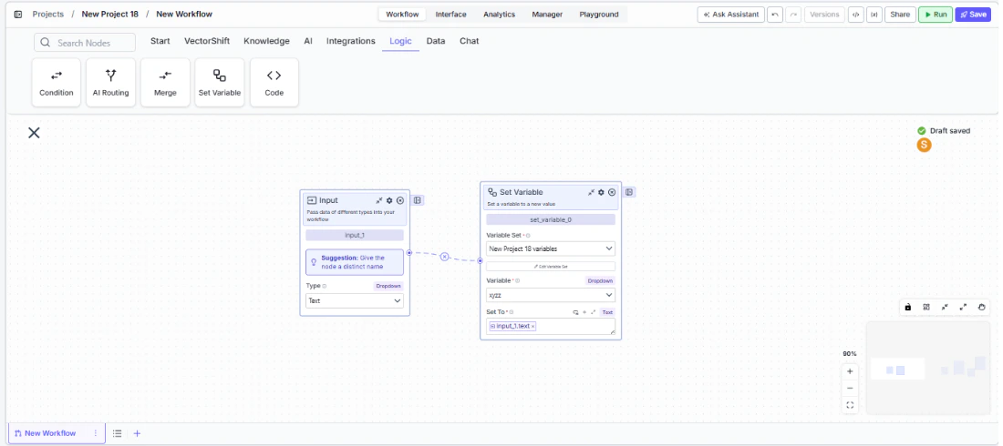
Task: Zoom out on the canvas
Action: (850, 388)
